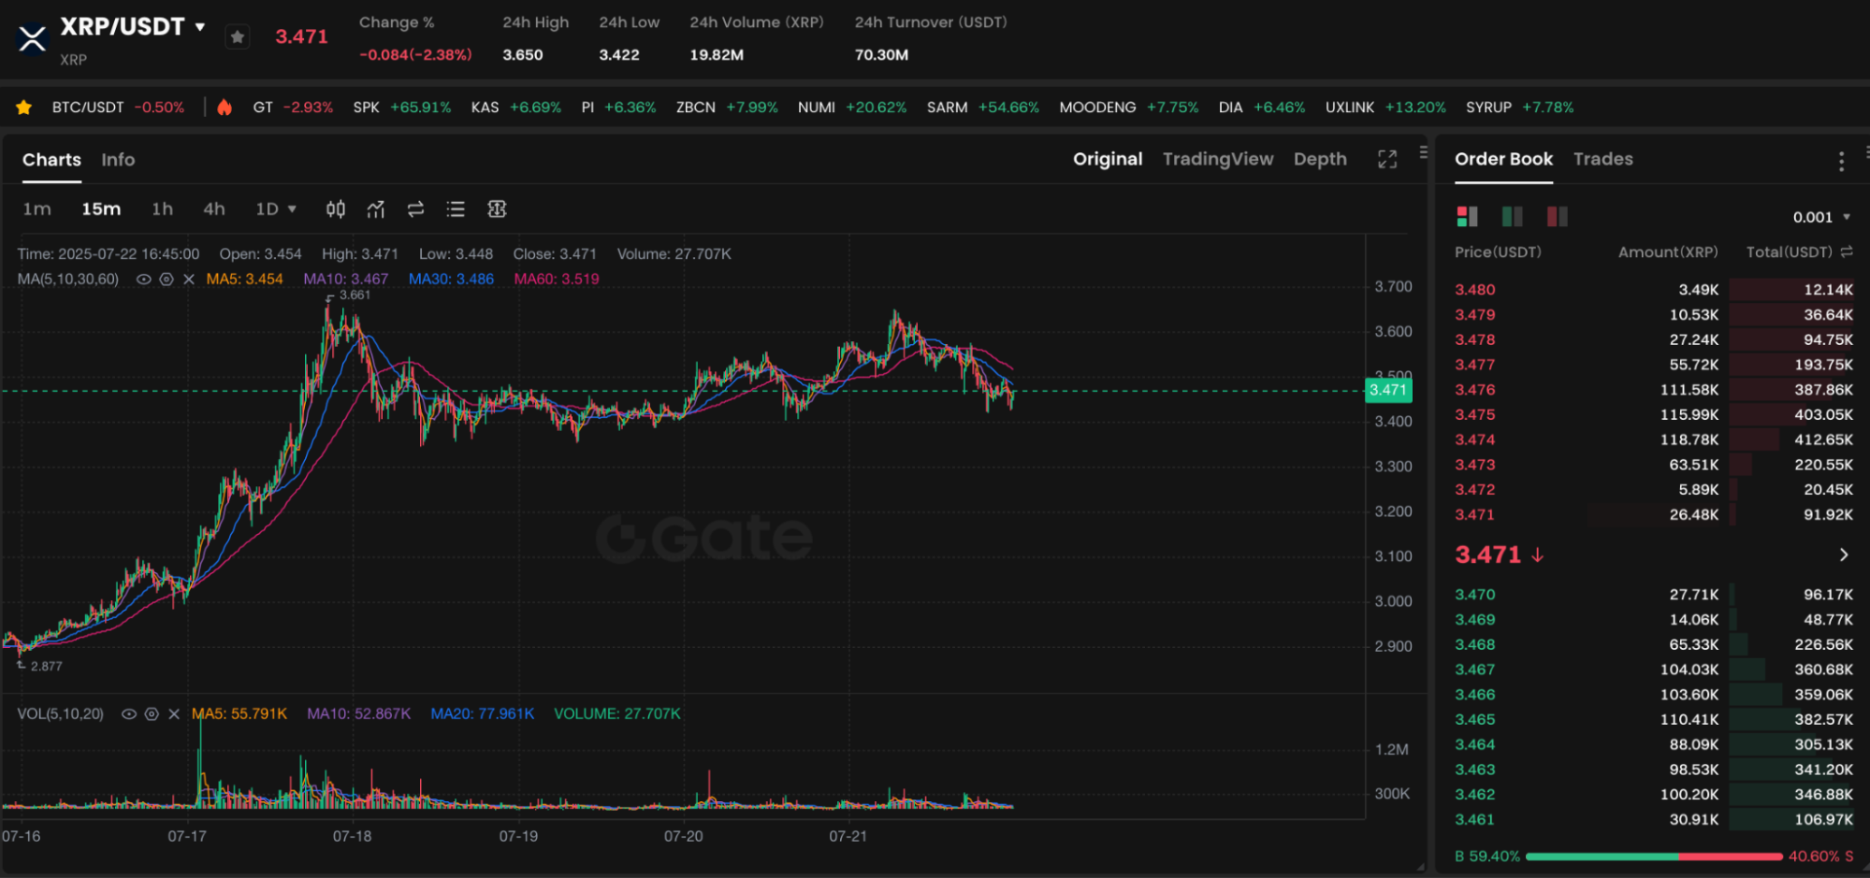Open candlestick chart type icon
Viewport: 1870px width, 878px height.
(x=336, y=209)
